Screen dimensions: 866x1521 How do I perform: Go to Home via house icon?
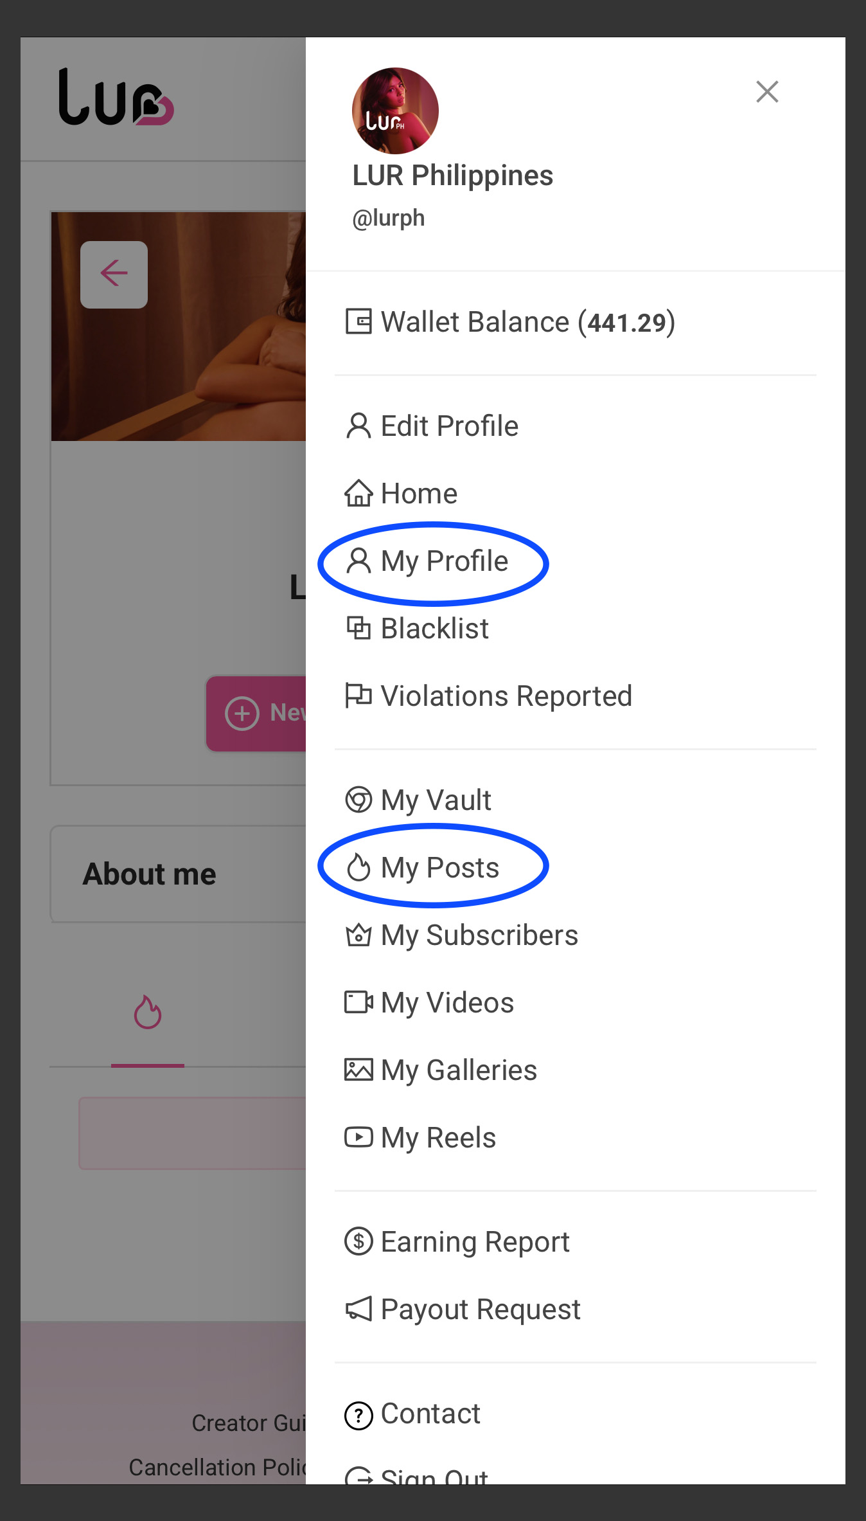coord(358,493)
